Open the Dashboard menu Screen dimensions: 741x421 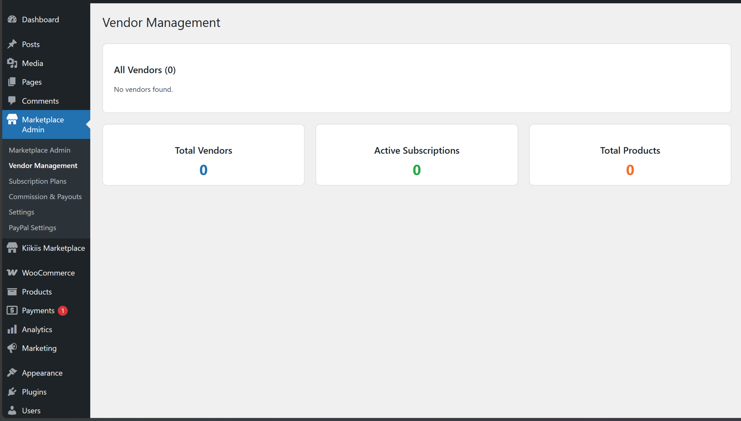coord(46,19)
